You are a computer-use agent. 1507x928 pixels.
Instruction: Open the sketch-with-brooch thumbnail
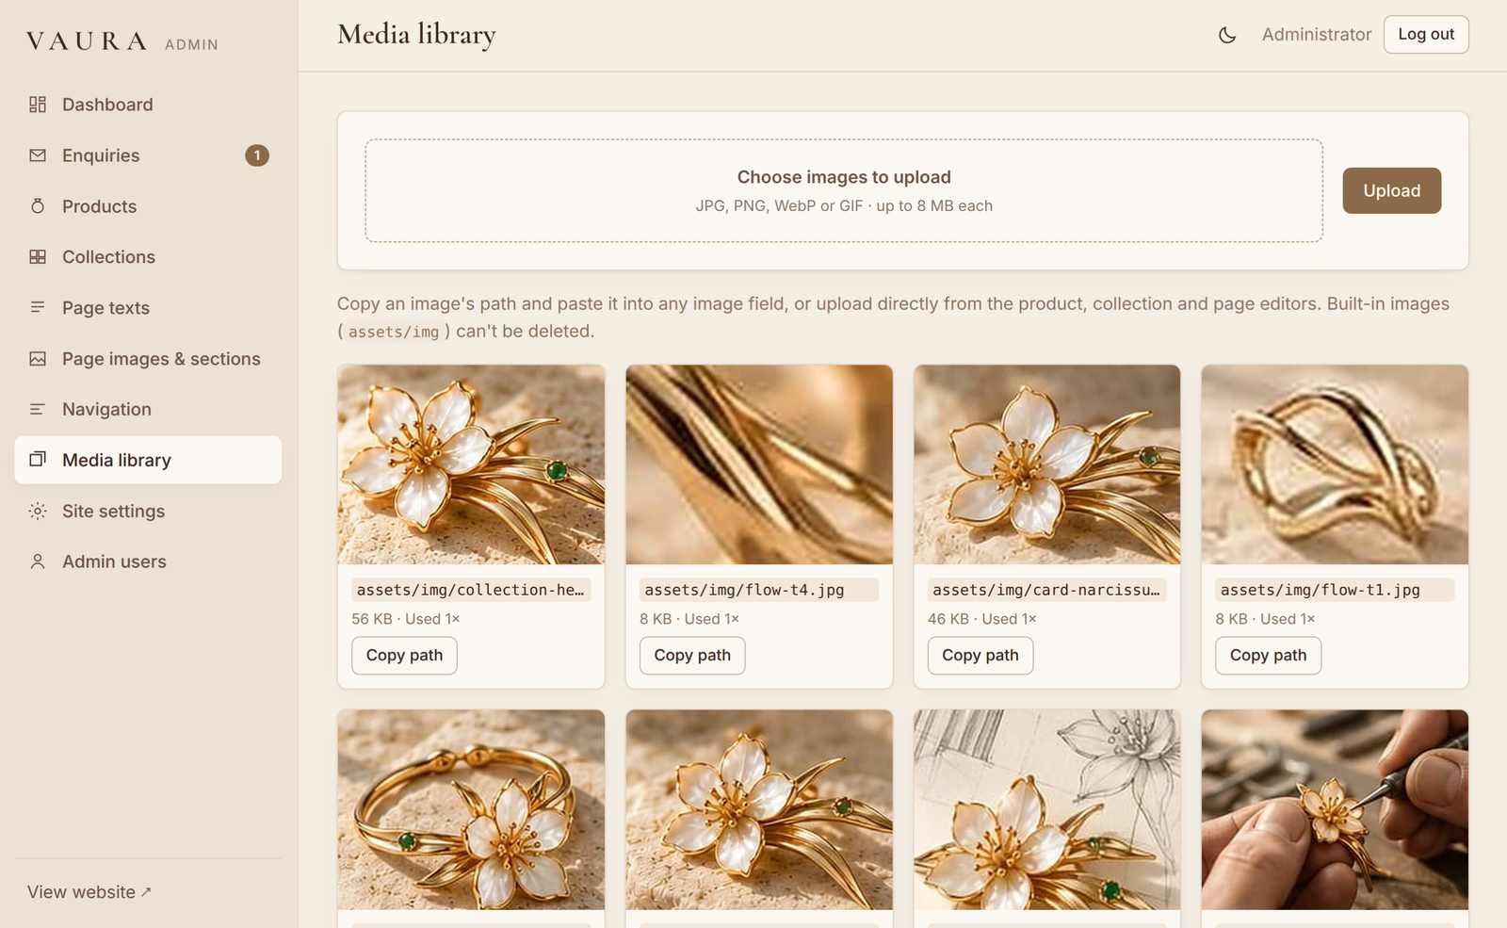point(1046,810)
